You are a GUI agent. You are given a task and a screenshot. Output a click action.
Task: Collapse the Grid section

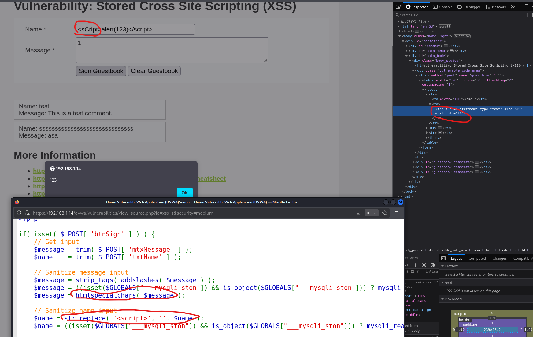[442, 283]
